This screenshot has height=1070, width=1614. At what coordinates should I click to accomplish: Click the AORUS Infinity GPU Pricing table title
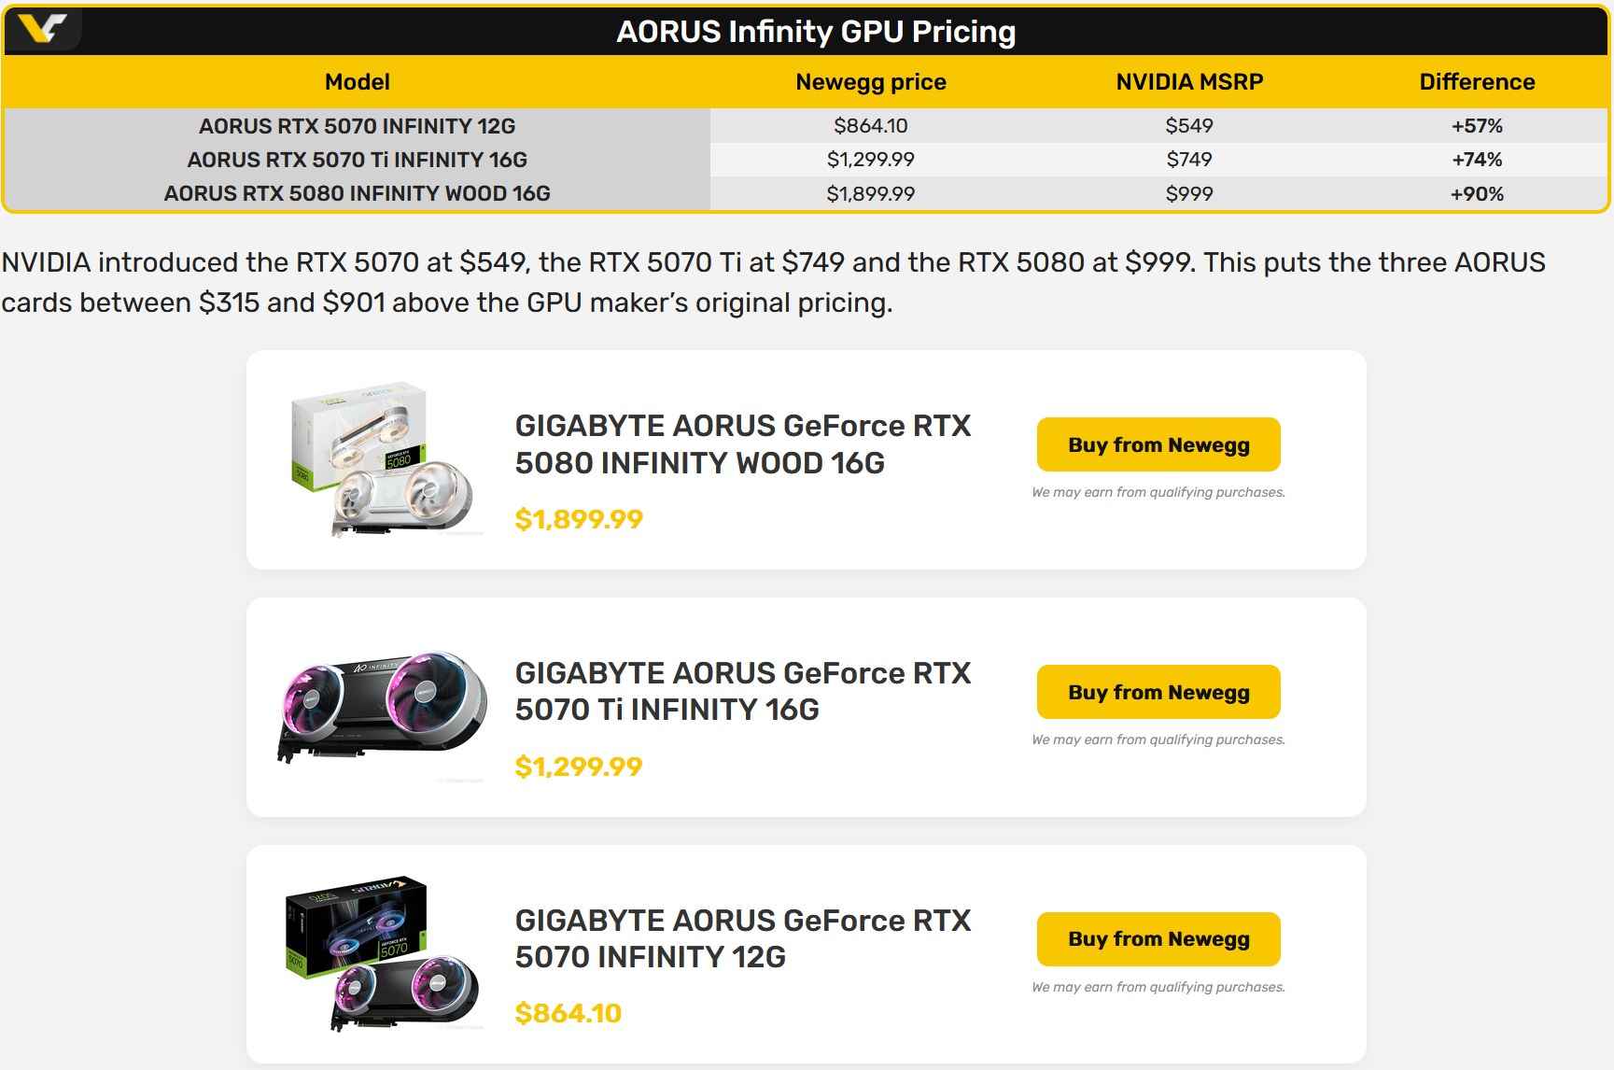816,32
